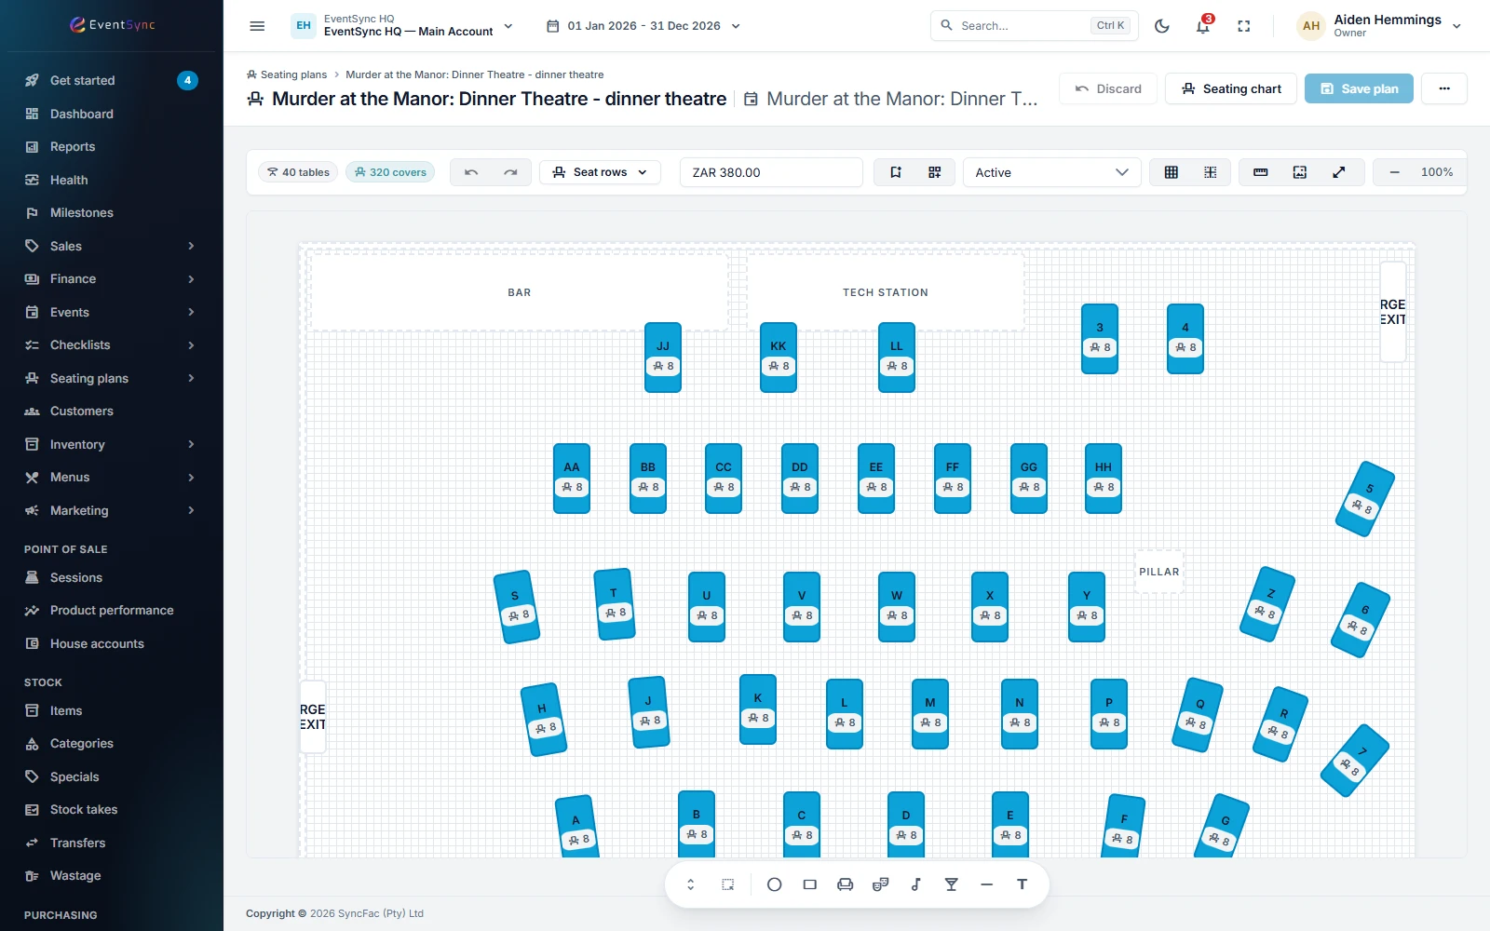This screenshot has width=1490, height=931.
Task: Focus the Search box
Action: pyautogui.click(x=1034, y=26)
